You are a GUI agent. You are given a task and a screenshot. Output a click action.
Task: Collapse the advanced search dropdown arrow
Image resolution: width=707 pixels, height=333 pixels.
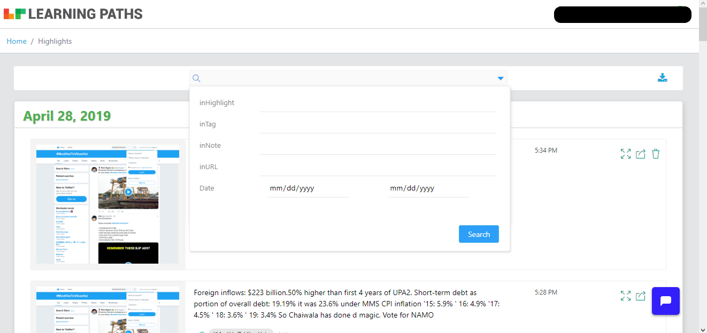point(501,78)
